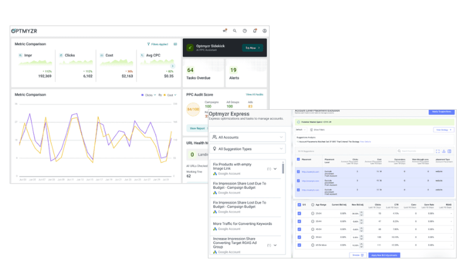475x279 pixels.
Task: Expand the Increase Impression Share Converting item
Action: pyautogui.click(x=275, y=245)
